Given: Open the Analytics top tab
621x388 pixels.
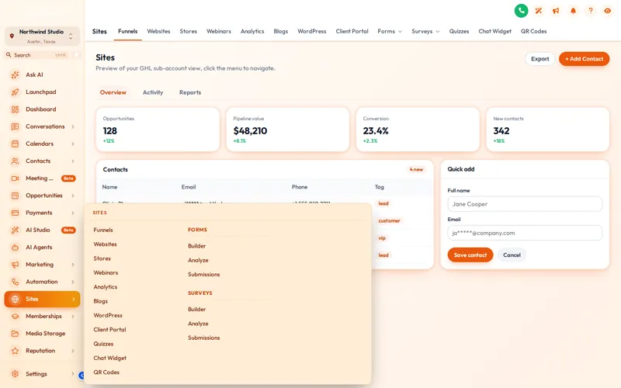Looking at the screenshot, I should 252,31.
